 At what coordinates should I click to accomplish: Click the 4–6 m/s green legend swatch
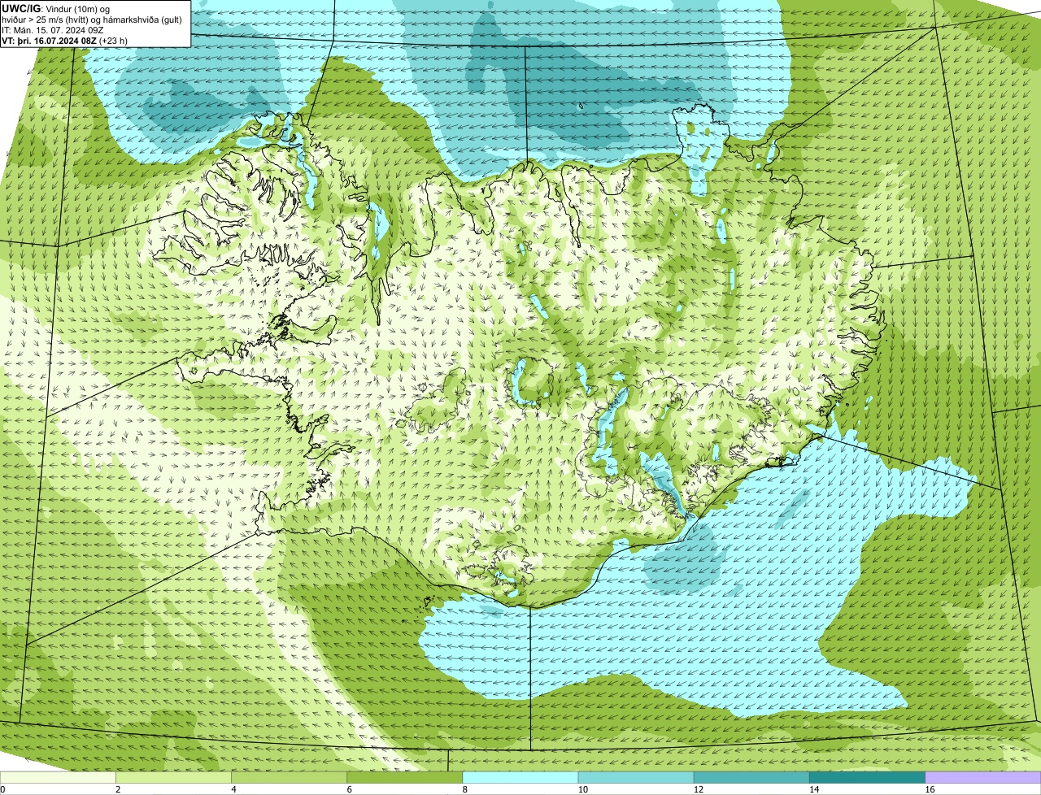pos(289,777)
